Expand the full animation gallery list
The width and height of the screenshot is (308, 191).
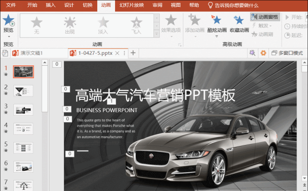pyautogui.click(x=156, y=34)
